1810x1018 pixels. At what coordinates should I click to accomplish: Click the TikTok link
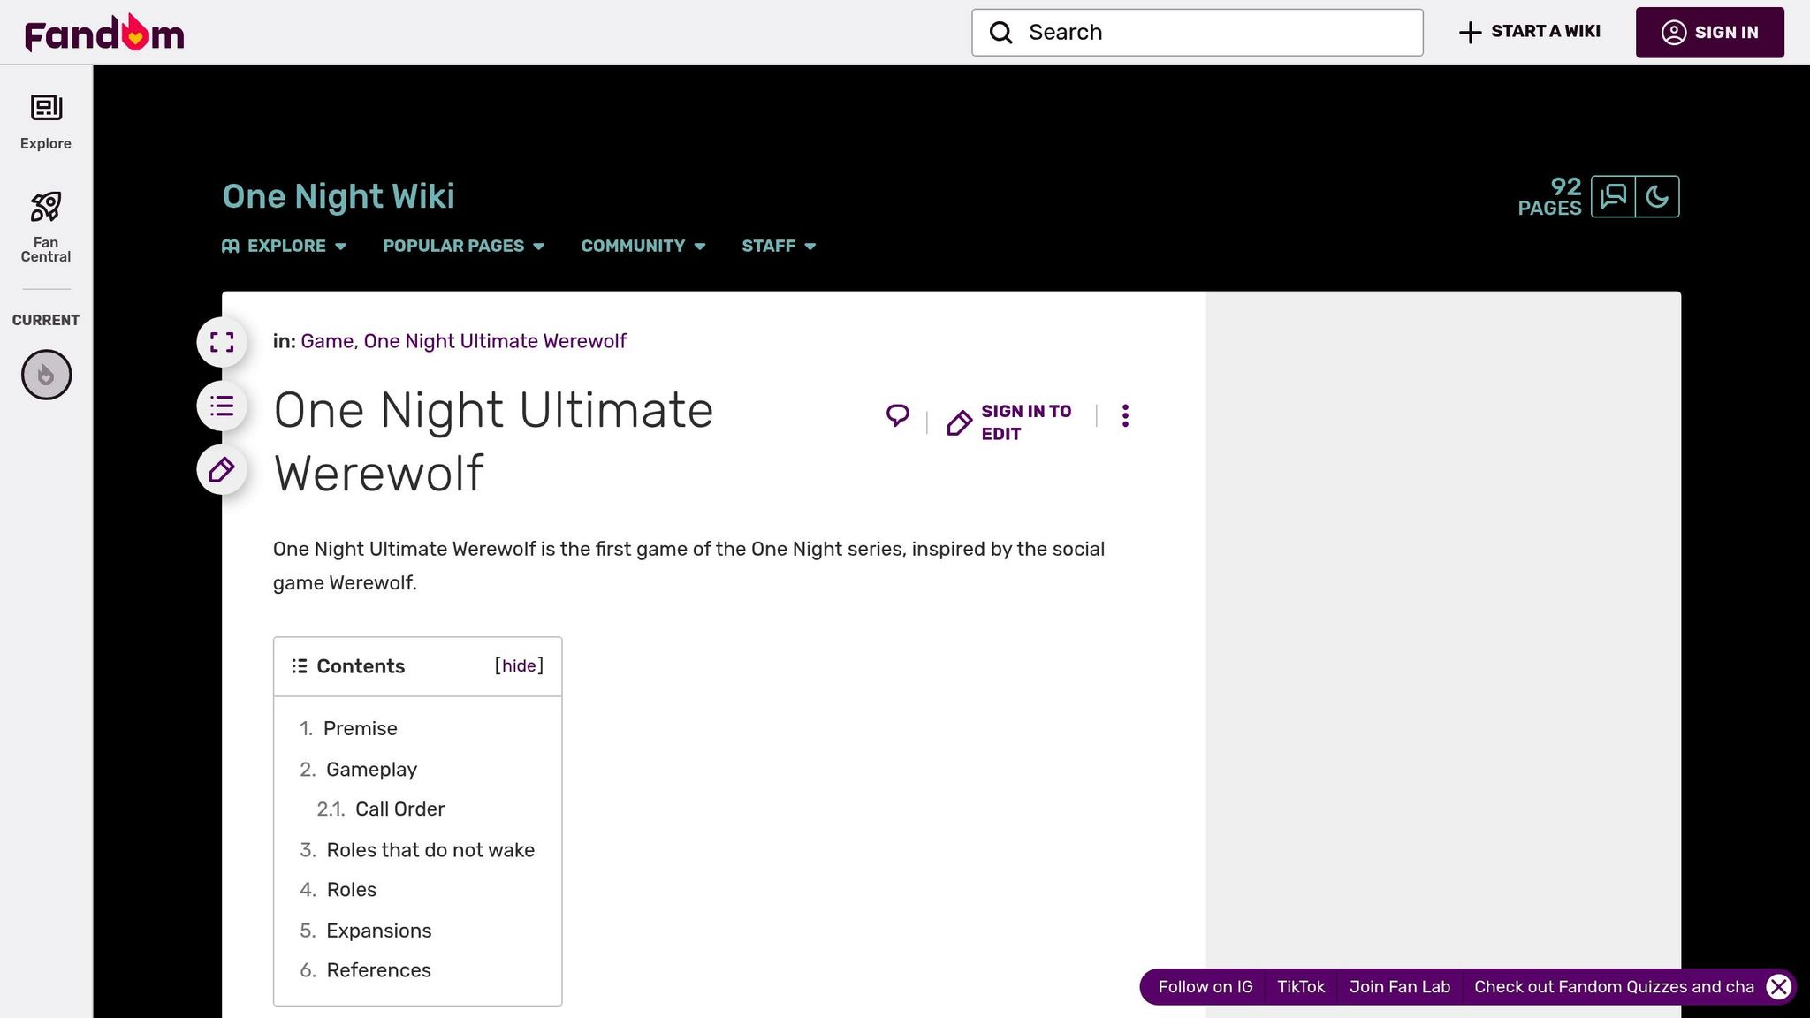(1301, 986)
